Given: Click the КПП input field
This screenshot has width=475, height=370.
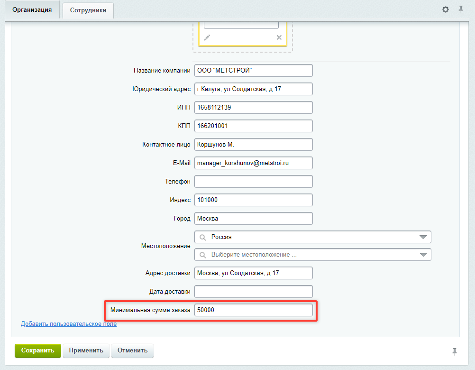Looking at the screenshot, I should point(254,126).
